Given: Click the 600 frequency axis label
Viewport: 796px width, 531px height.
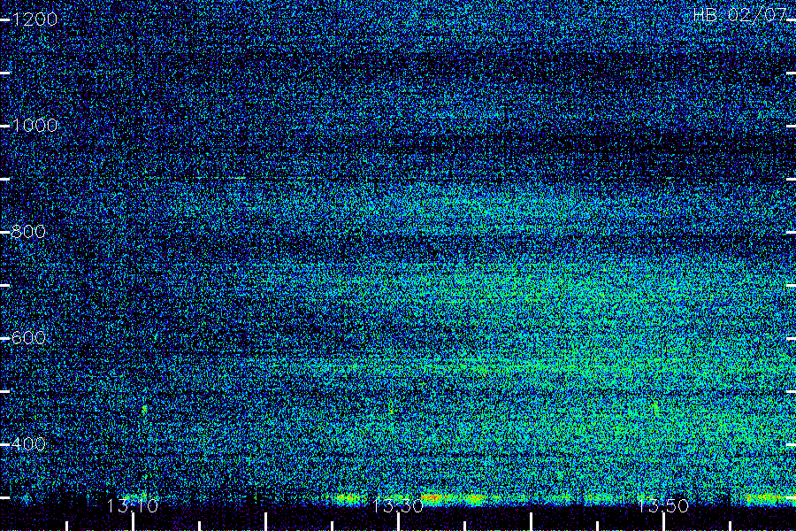Looking at the screenshot, I should 28,338.
